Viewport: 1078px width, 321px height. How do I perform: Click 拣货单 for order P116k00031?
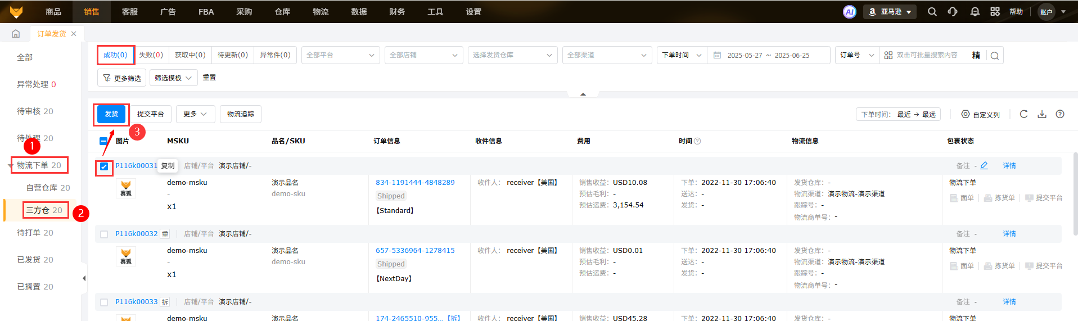tap(999, 198)
